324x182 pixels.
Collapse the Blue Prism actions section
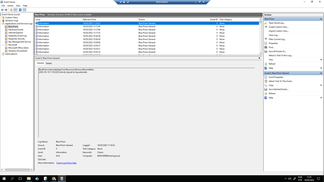tap(321, 19)
